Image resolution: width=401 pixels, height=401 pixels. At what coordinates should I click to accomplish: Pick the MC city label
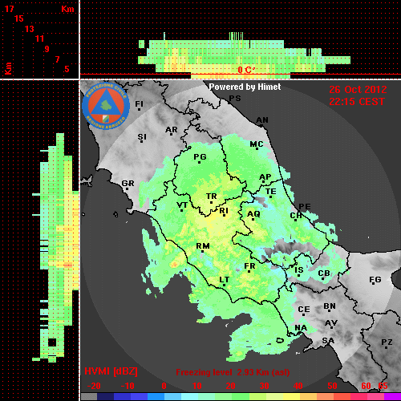click(x=257, y=144)
